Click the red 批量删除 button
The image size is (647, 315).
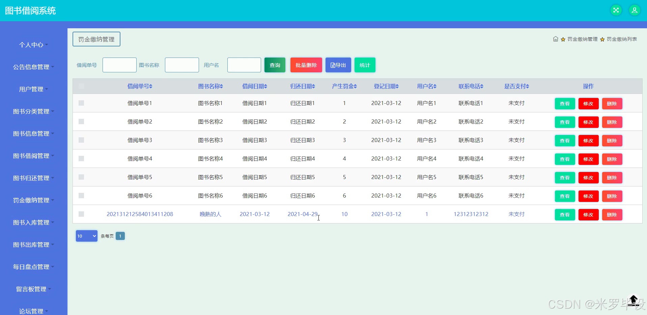click(306, 65)
